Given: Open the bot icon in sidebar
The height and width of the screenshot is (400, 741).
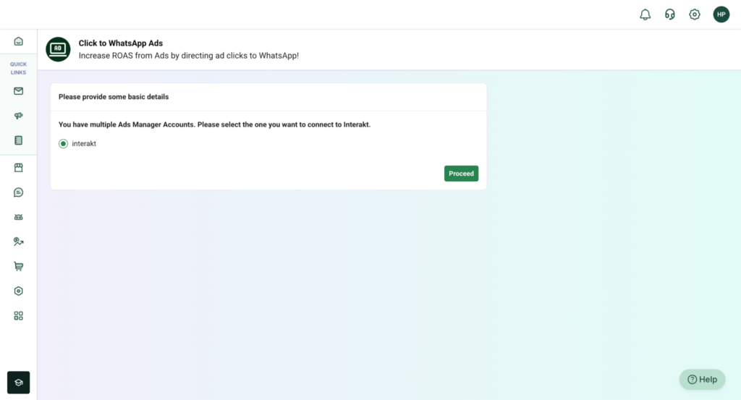Looking at the screenshot, I should (x=18, y=217).
